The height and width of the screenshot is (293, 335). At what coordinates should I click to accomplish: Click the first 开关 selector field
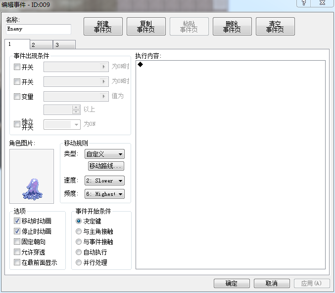(x=76, y=67)
